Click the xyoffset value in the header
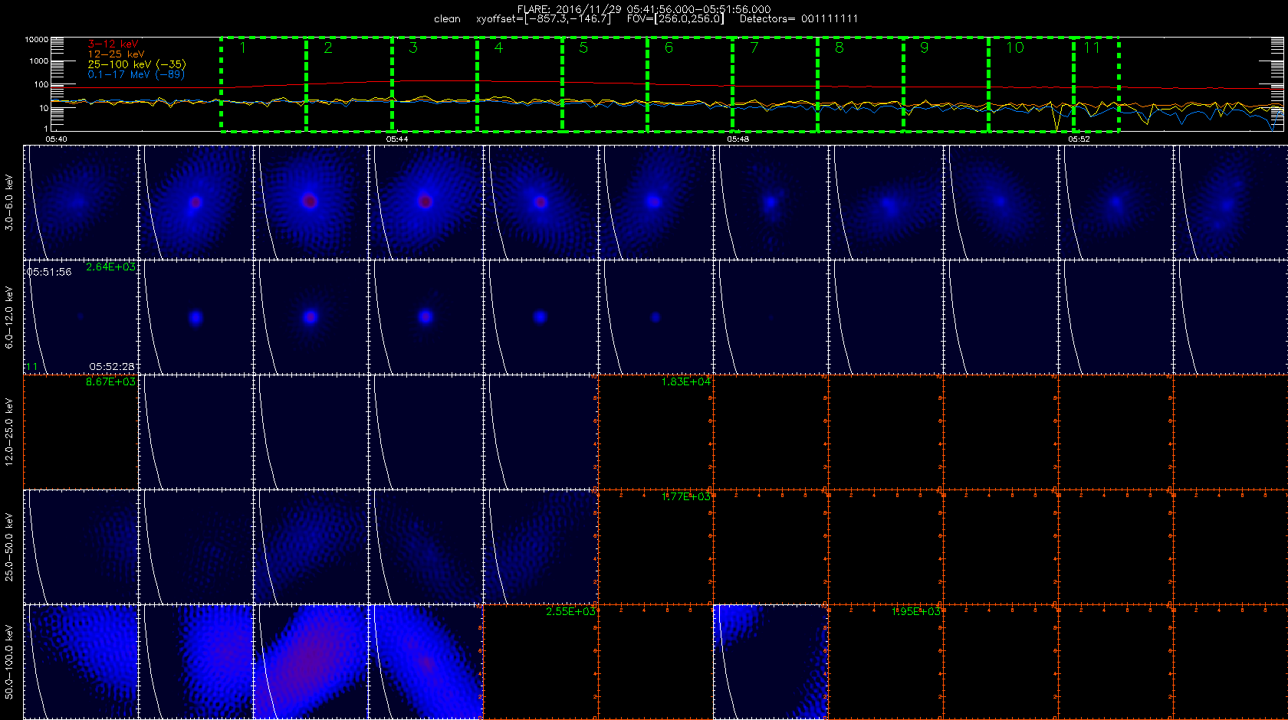 tap(544, 19)
